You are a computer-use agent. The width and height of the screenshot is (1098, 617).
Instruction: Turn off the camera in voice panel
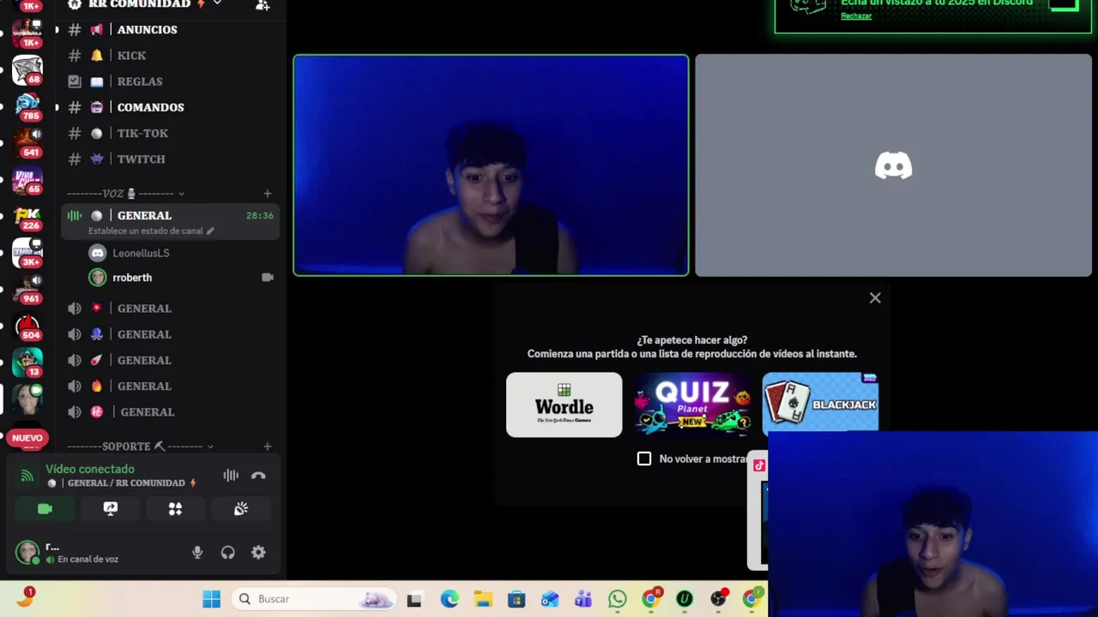[x=45, y=509]
